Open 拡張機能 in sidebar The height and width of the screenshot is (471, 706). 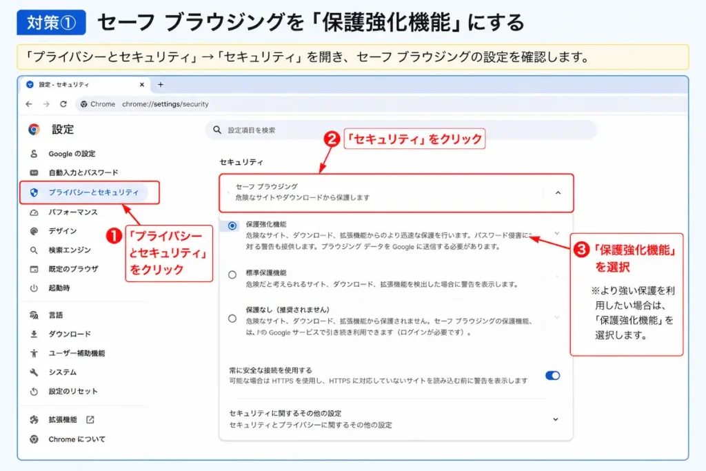tap(63, 419)
